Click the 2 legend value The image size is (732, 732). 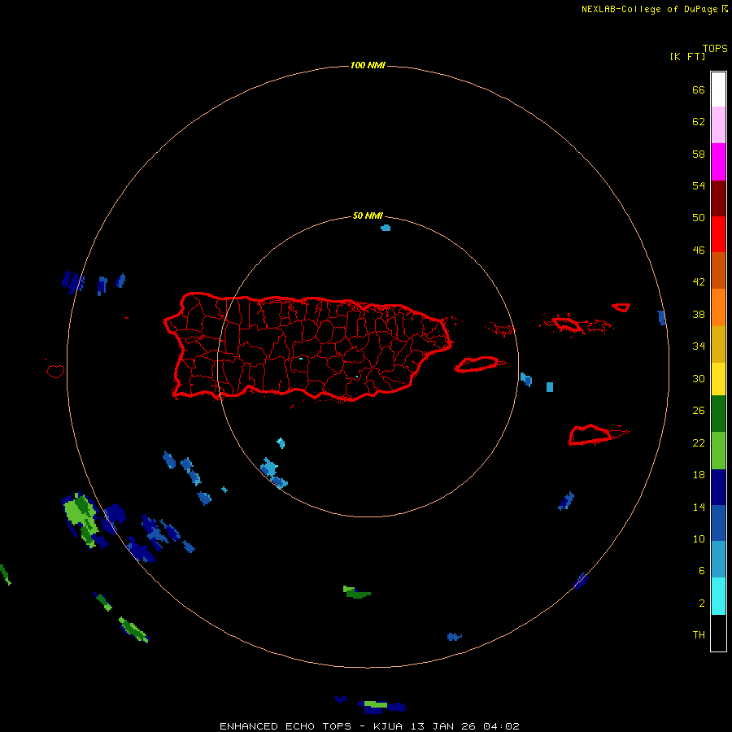click(702, 603)
